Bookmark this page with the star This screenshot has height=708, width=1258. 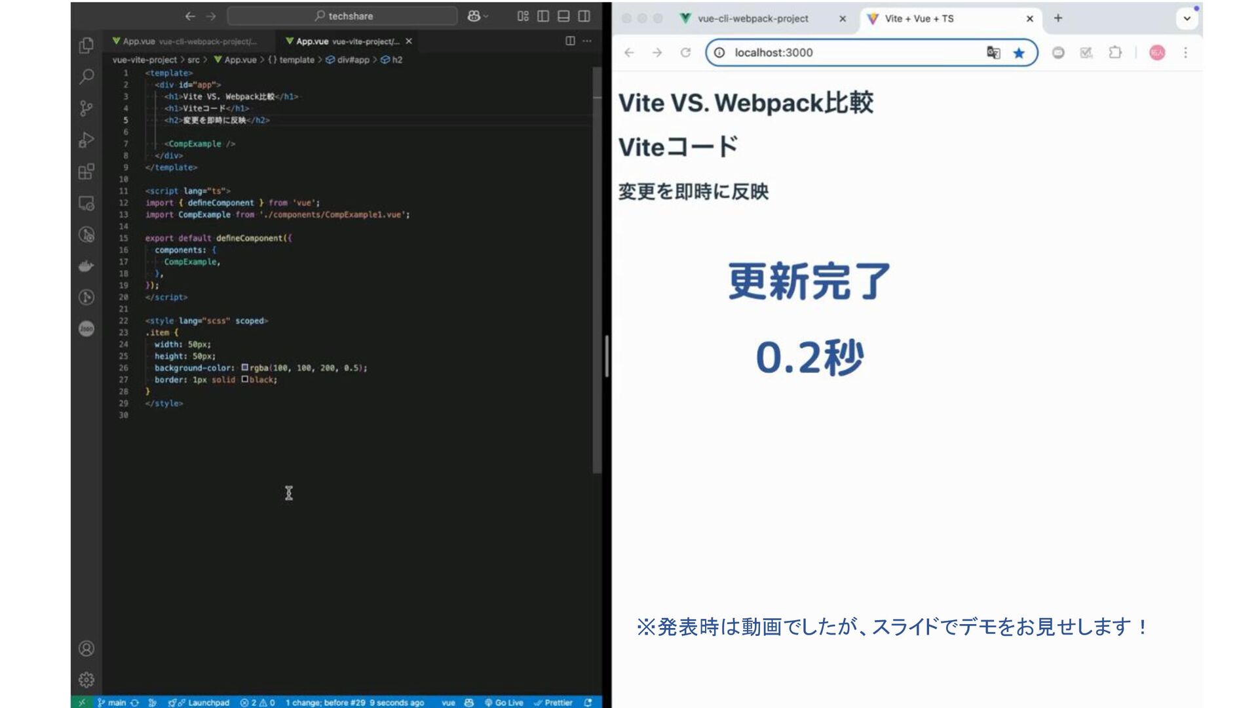click(x=1019, y=52)
